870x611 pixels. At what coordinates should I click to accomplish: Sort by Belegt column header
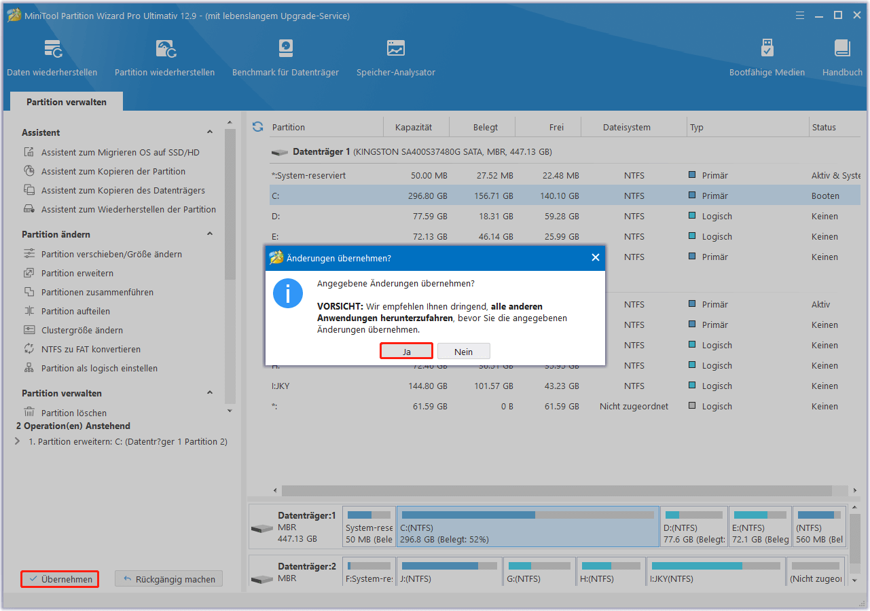(486, 127)
